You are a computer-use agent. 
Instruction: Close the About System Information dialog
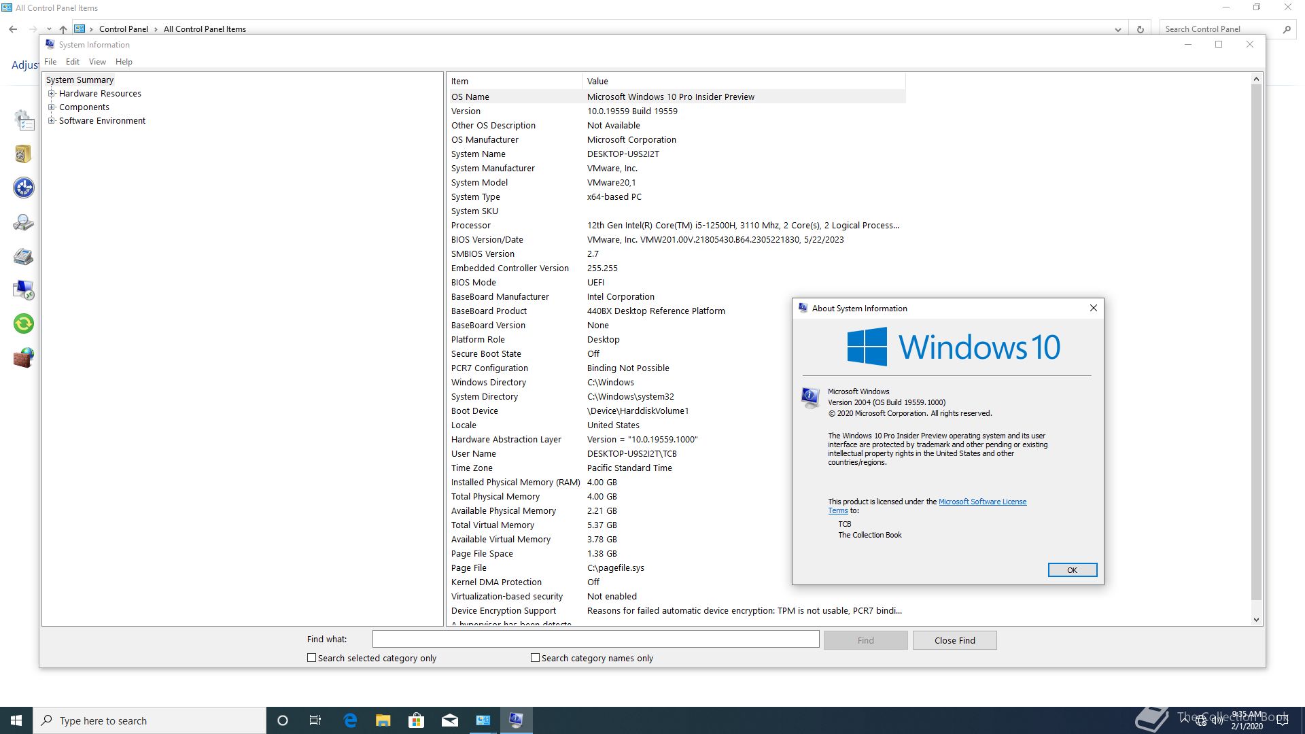coord(1094,308)
